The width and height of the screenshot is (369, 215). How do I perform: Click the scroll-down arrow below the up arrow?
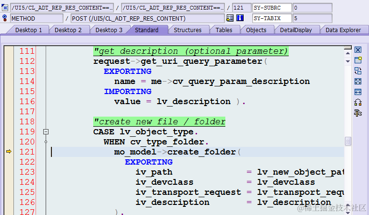[x=348, y=61]
